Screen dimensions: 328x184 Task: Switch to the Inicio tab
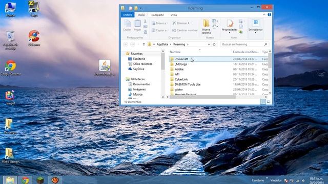141,15
